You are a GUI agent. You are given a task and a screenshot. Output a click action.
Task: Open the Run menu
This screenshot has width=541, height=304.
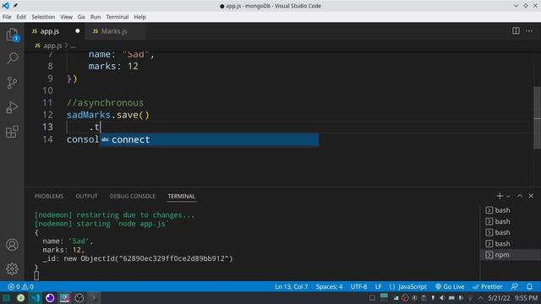96,17
